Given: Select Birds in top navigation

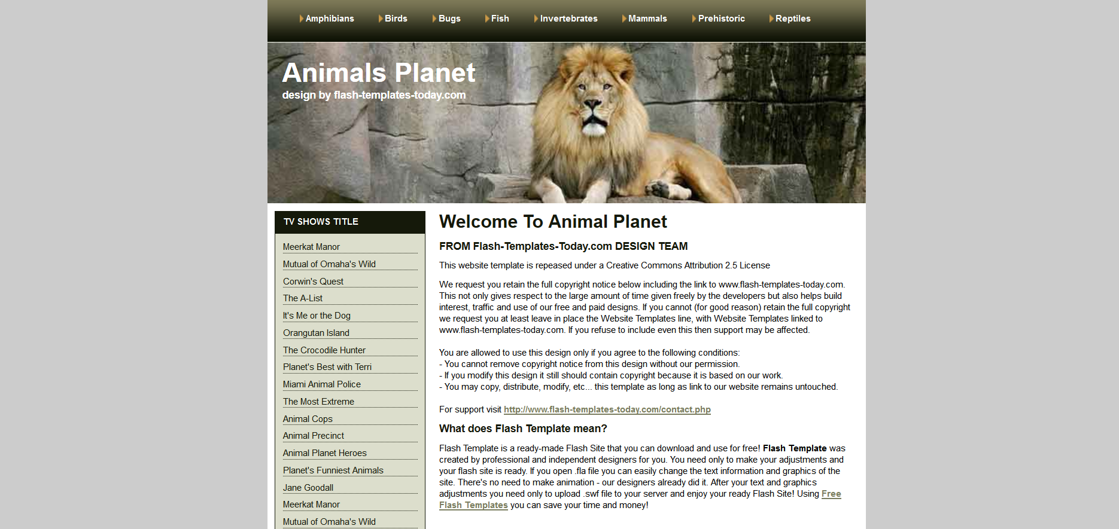Looking at the screenshot, I should click(x=395, y=19).
